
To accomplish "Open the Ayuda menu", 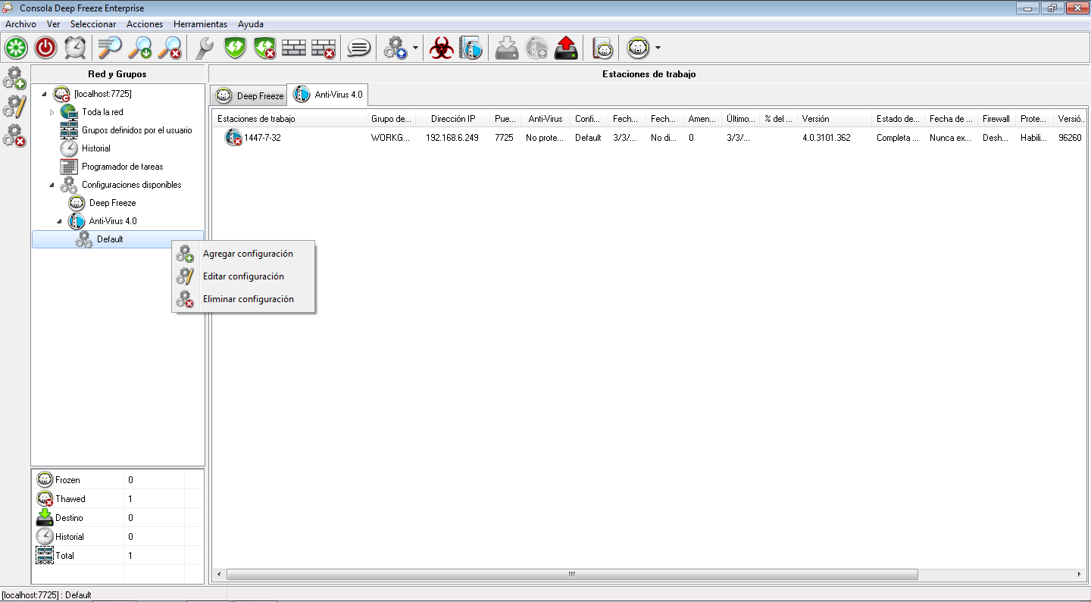I will [251, 24].
